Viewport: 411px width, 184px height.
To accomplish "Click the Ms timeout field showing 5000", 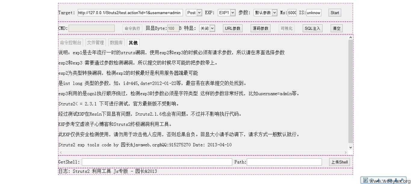I will click(x=292, y=13).
